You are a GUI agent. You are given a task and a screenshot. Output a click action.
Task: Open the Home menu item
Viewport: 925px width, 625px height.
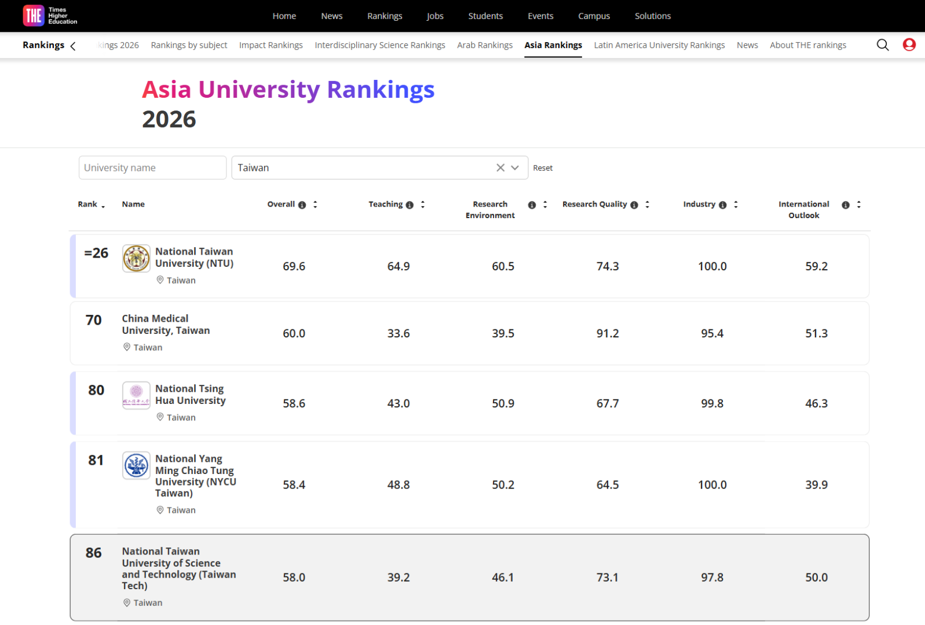[284, 16]
